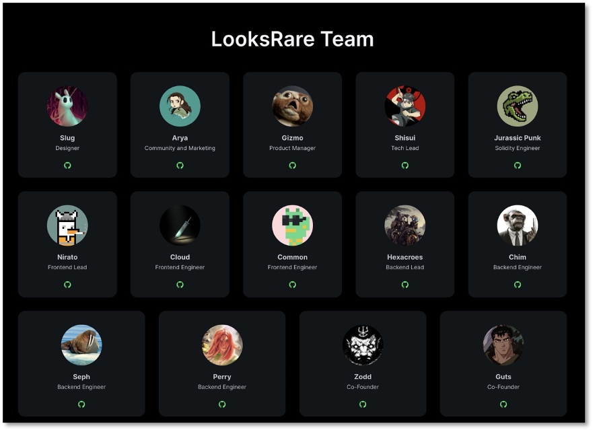Click Perry's red-haired avatar
The width and height of the screenshot is (593, 430).
(x=222, y=345)
